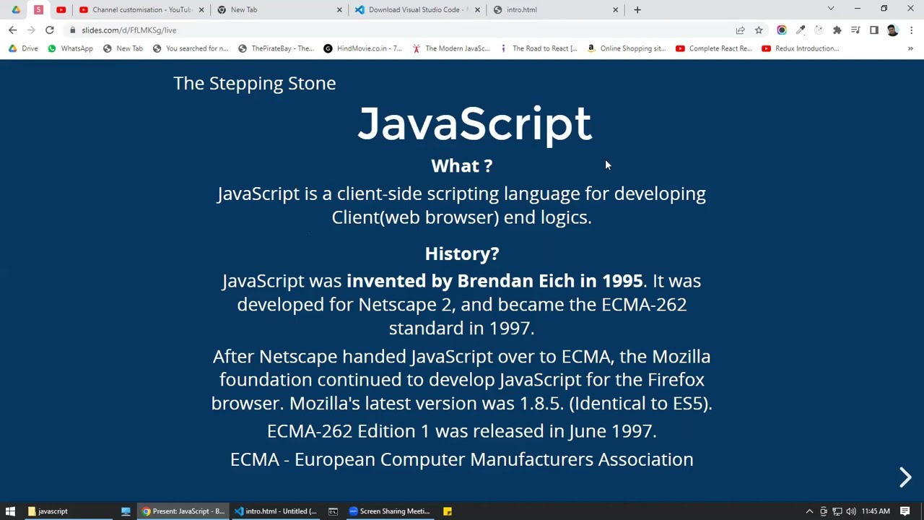Open the 'Present: JavaScript' Chrome taskbar item
This screenshot has height=520, width=924.
(x=183, y=511)
